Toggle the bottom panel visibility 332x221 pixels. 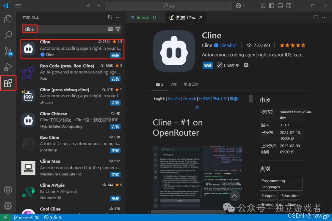(x=280, y=6)
